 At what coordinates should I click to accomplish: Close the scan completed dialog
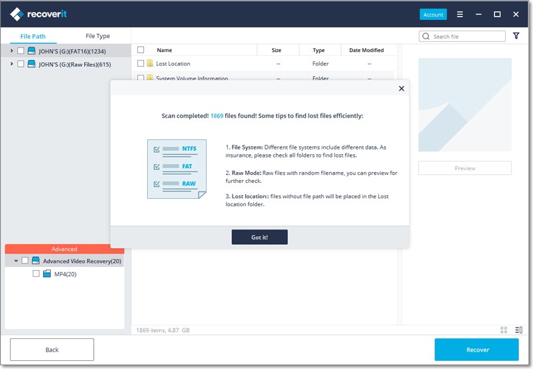[x=402, y=89]
